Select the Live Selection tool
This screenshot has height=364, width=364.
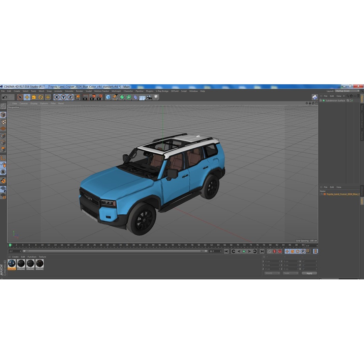(x=20, y=97)
